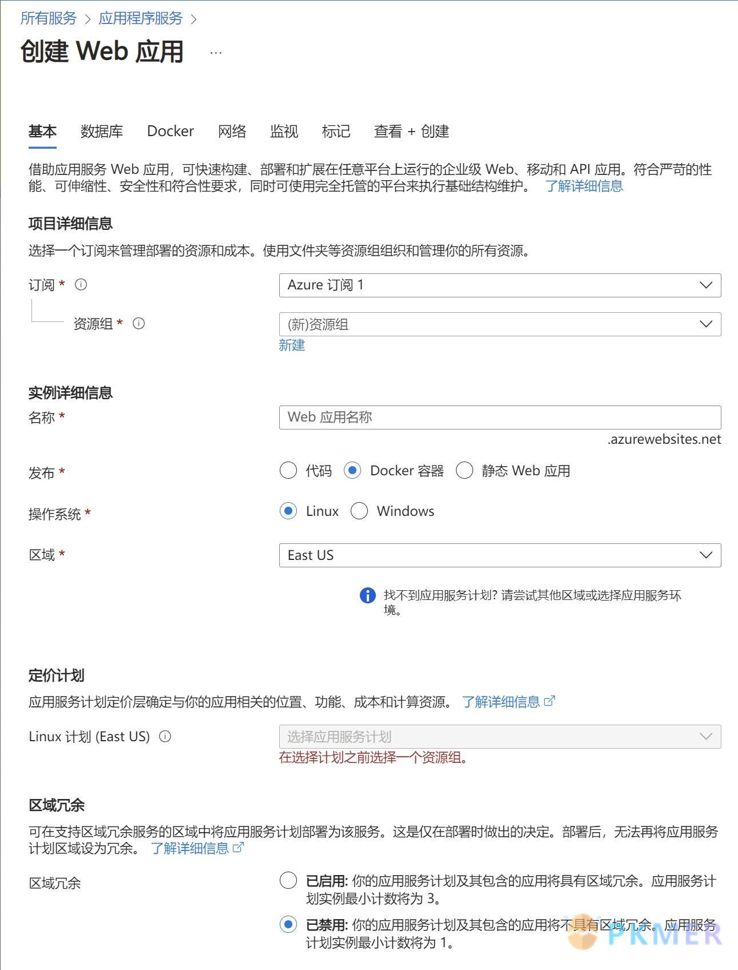738x970 pixels.
Task: Select 已禁用 zone redundancy option
Action: (x=288, y=924)
